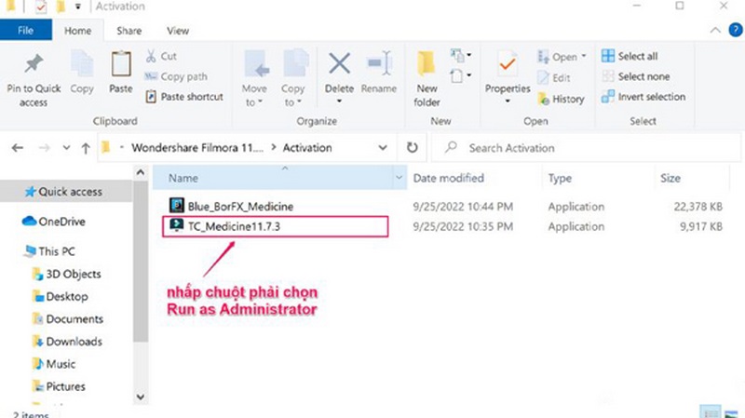
Task: Go up one folder level
Action: [86, 148]
